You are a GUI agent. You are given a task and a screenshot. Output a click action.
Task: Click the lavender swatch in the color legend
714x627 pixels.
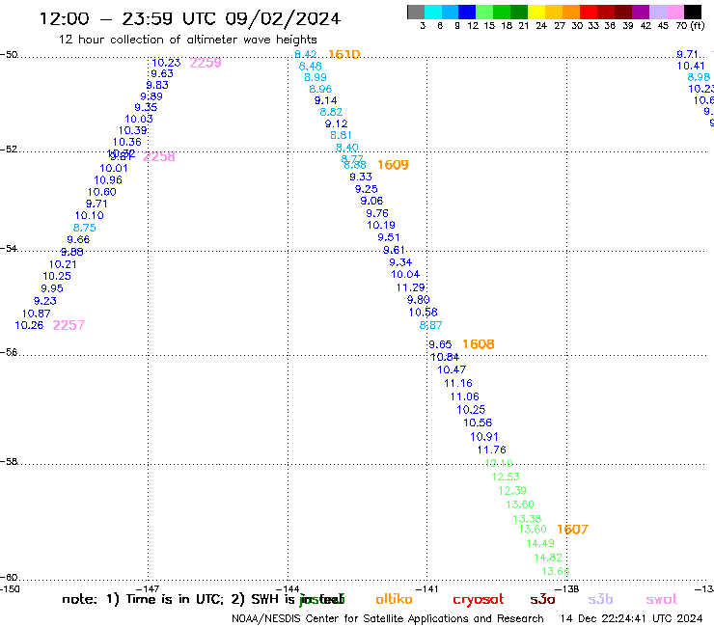[x=658, y=12]
